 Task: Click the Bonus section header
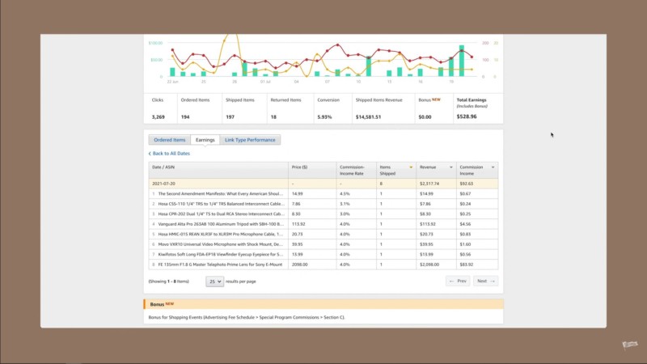click(323, 304)
